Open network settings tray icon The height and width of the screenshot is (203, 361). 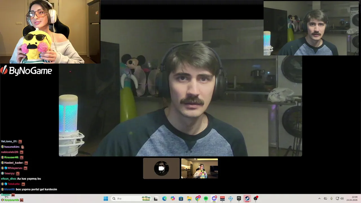[x=337, y=198]
